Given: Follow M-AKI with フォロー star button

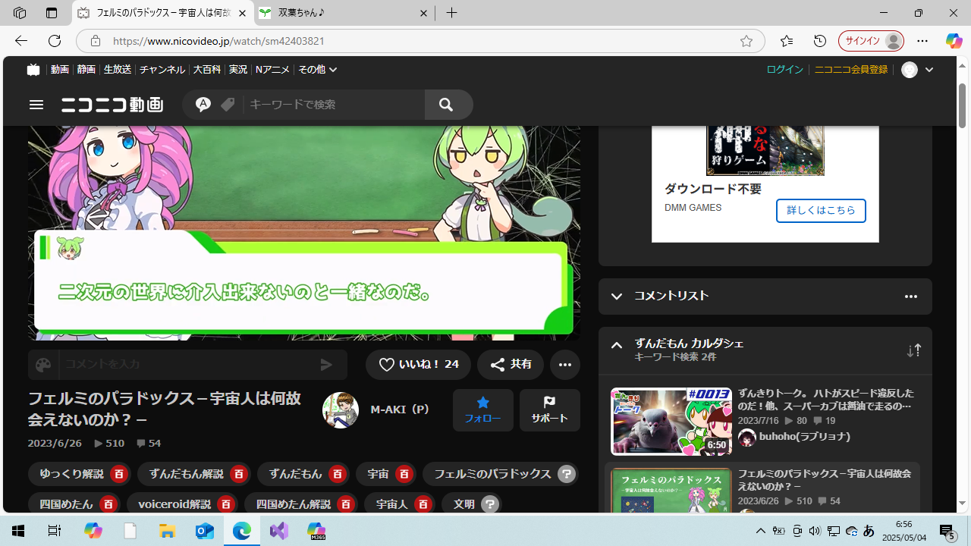Looking at the screenshot, I should point(483,410).
